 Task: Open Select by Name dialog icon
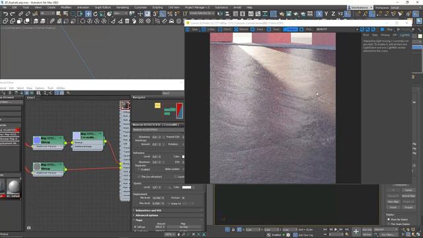[x=65, y=14]
